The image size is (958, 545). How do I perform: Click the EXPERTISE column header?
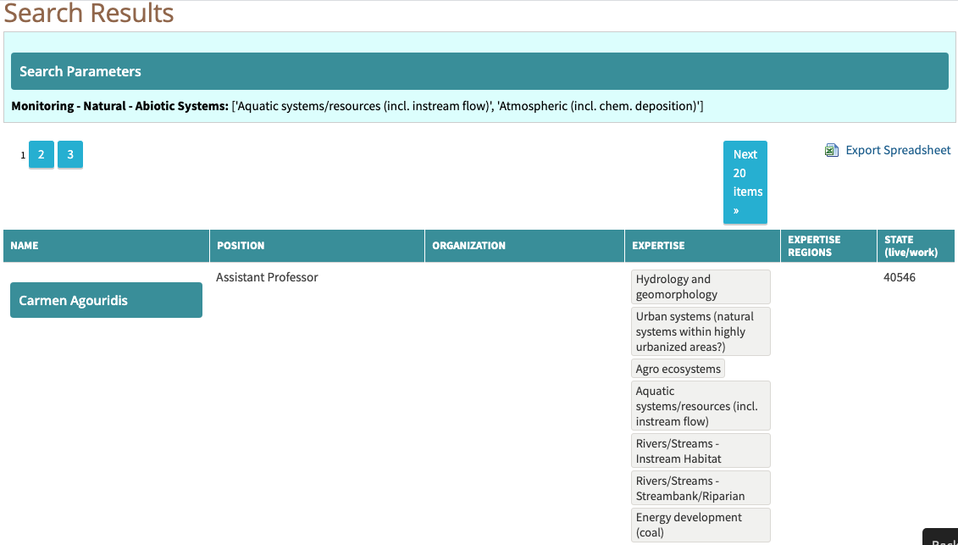click(658, 246)
